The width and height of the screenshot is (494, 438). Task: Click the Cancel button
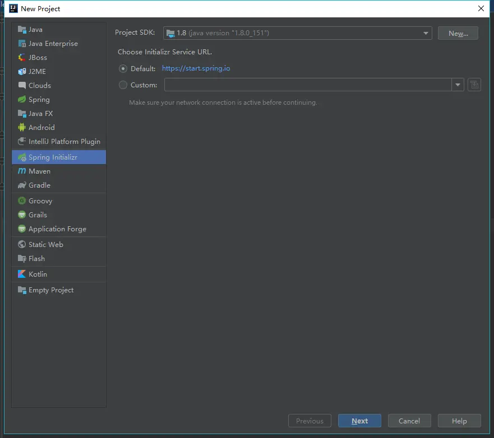pos(409,421)
